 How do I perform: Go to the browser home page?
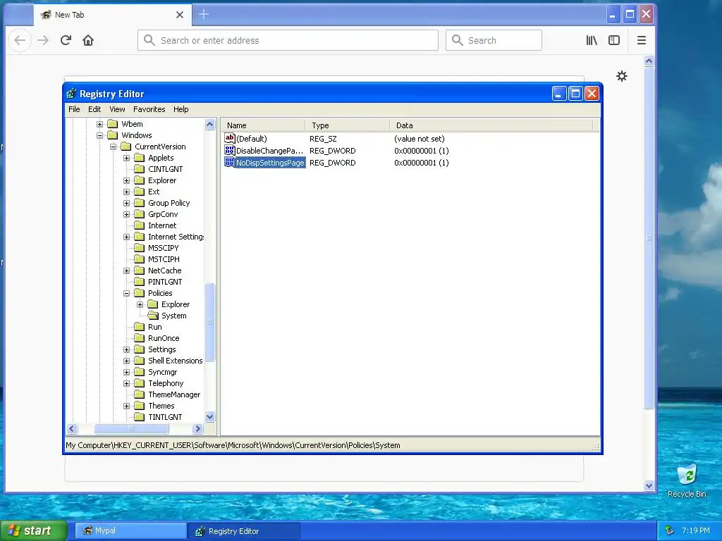[x=88, y=40]
